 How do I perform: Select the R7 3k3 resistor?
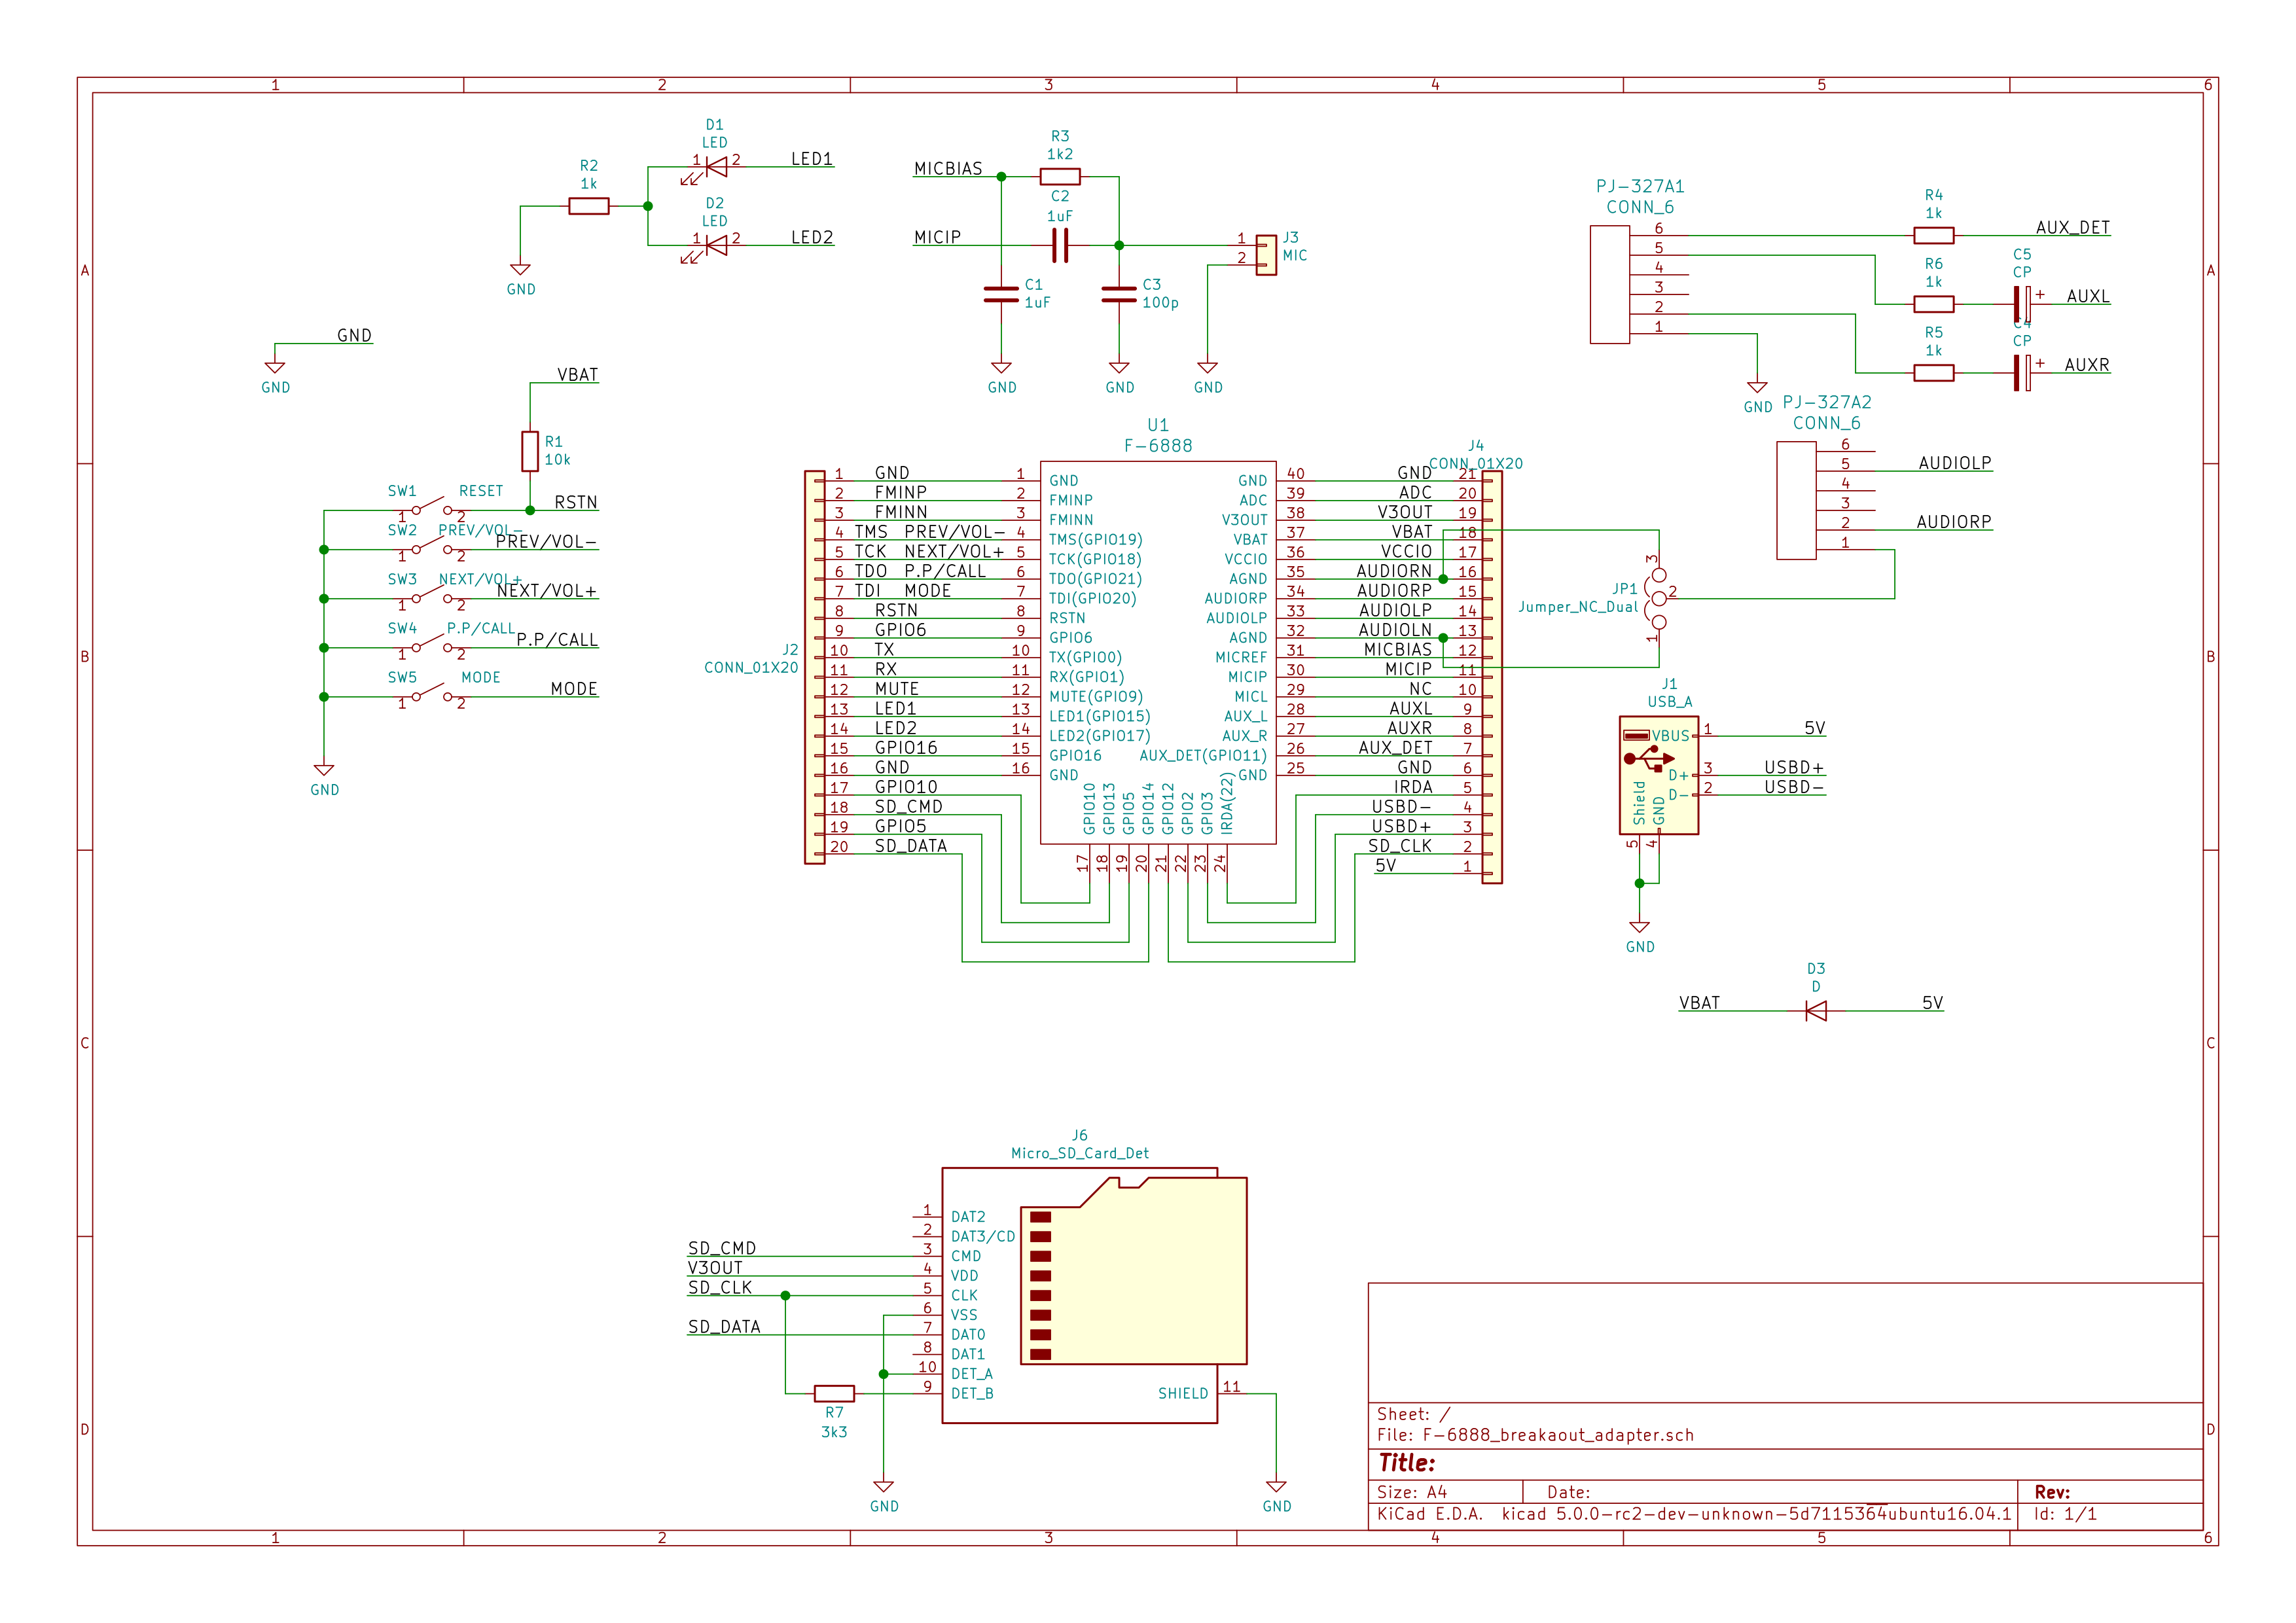pyautogui.click(x=834, y=1393)
